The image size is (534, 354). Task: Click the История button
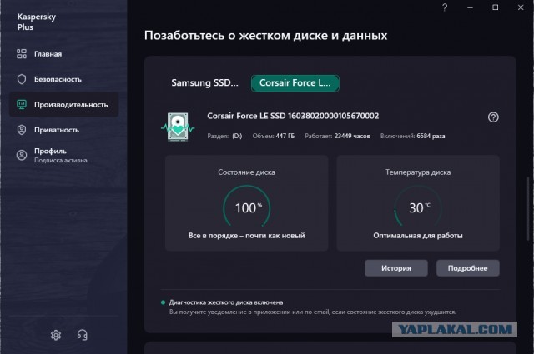click(396, 268)
